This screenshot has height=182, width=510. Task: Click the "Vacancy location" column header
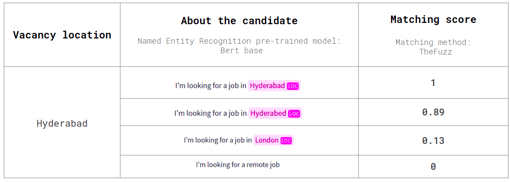click(62, 35)
